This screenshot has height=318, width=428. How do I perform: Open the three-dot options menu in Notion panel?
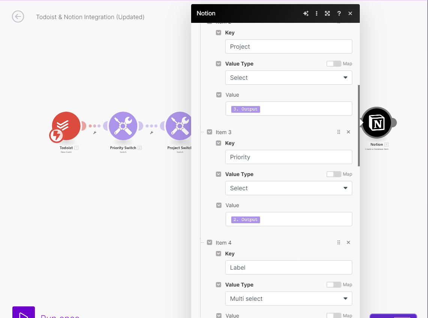[x=317, y=13]
